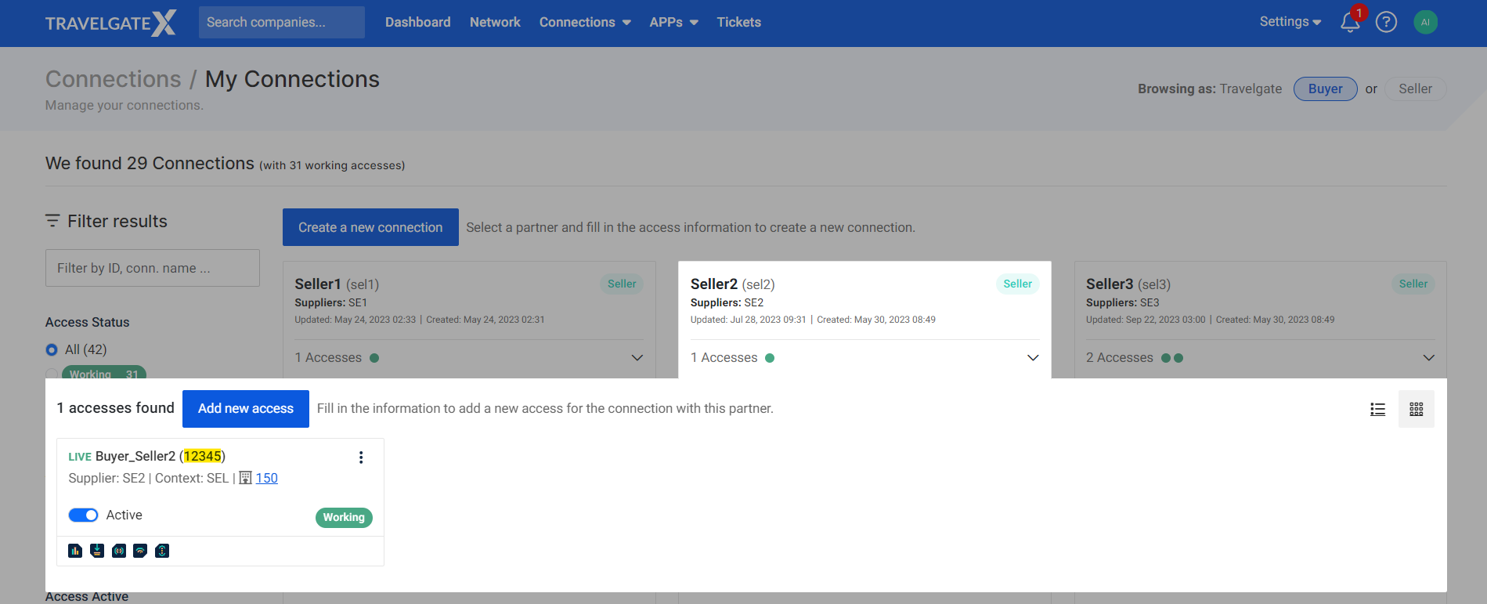Viewport: 1487px width, 604px height.
Task: Go to Dashboard
Action: pos(417,22)
